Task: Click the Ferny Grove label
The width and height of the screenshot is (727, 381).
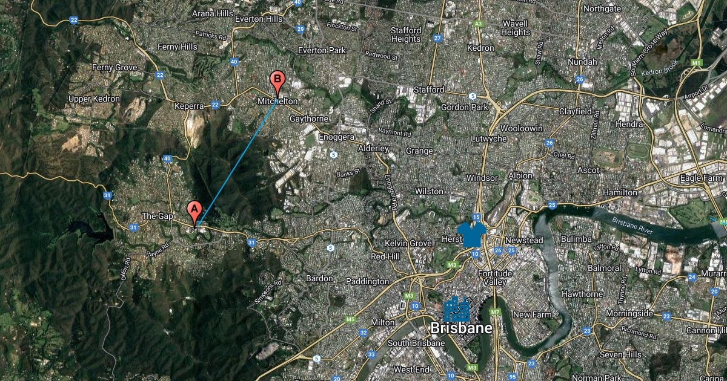Action: [115, 67]
